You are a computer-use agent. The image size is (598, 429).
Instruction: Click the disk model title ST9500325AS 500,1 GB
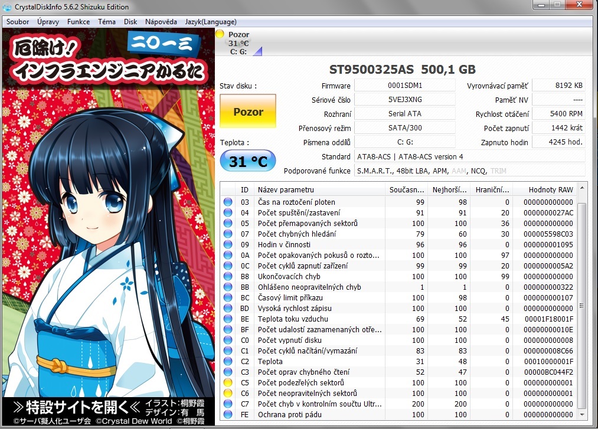click(x=403, y=70)
